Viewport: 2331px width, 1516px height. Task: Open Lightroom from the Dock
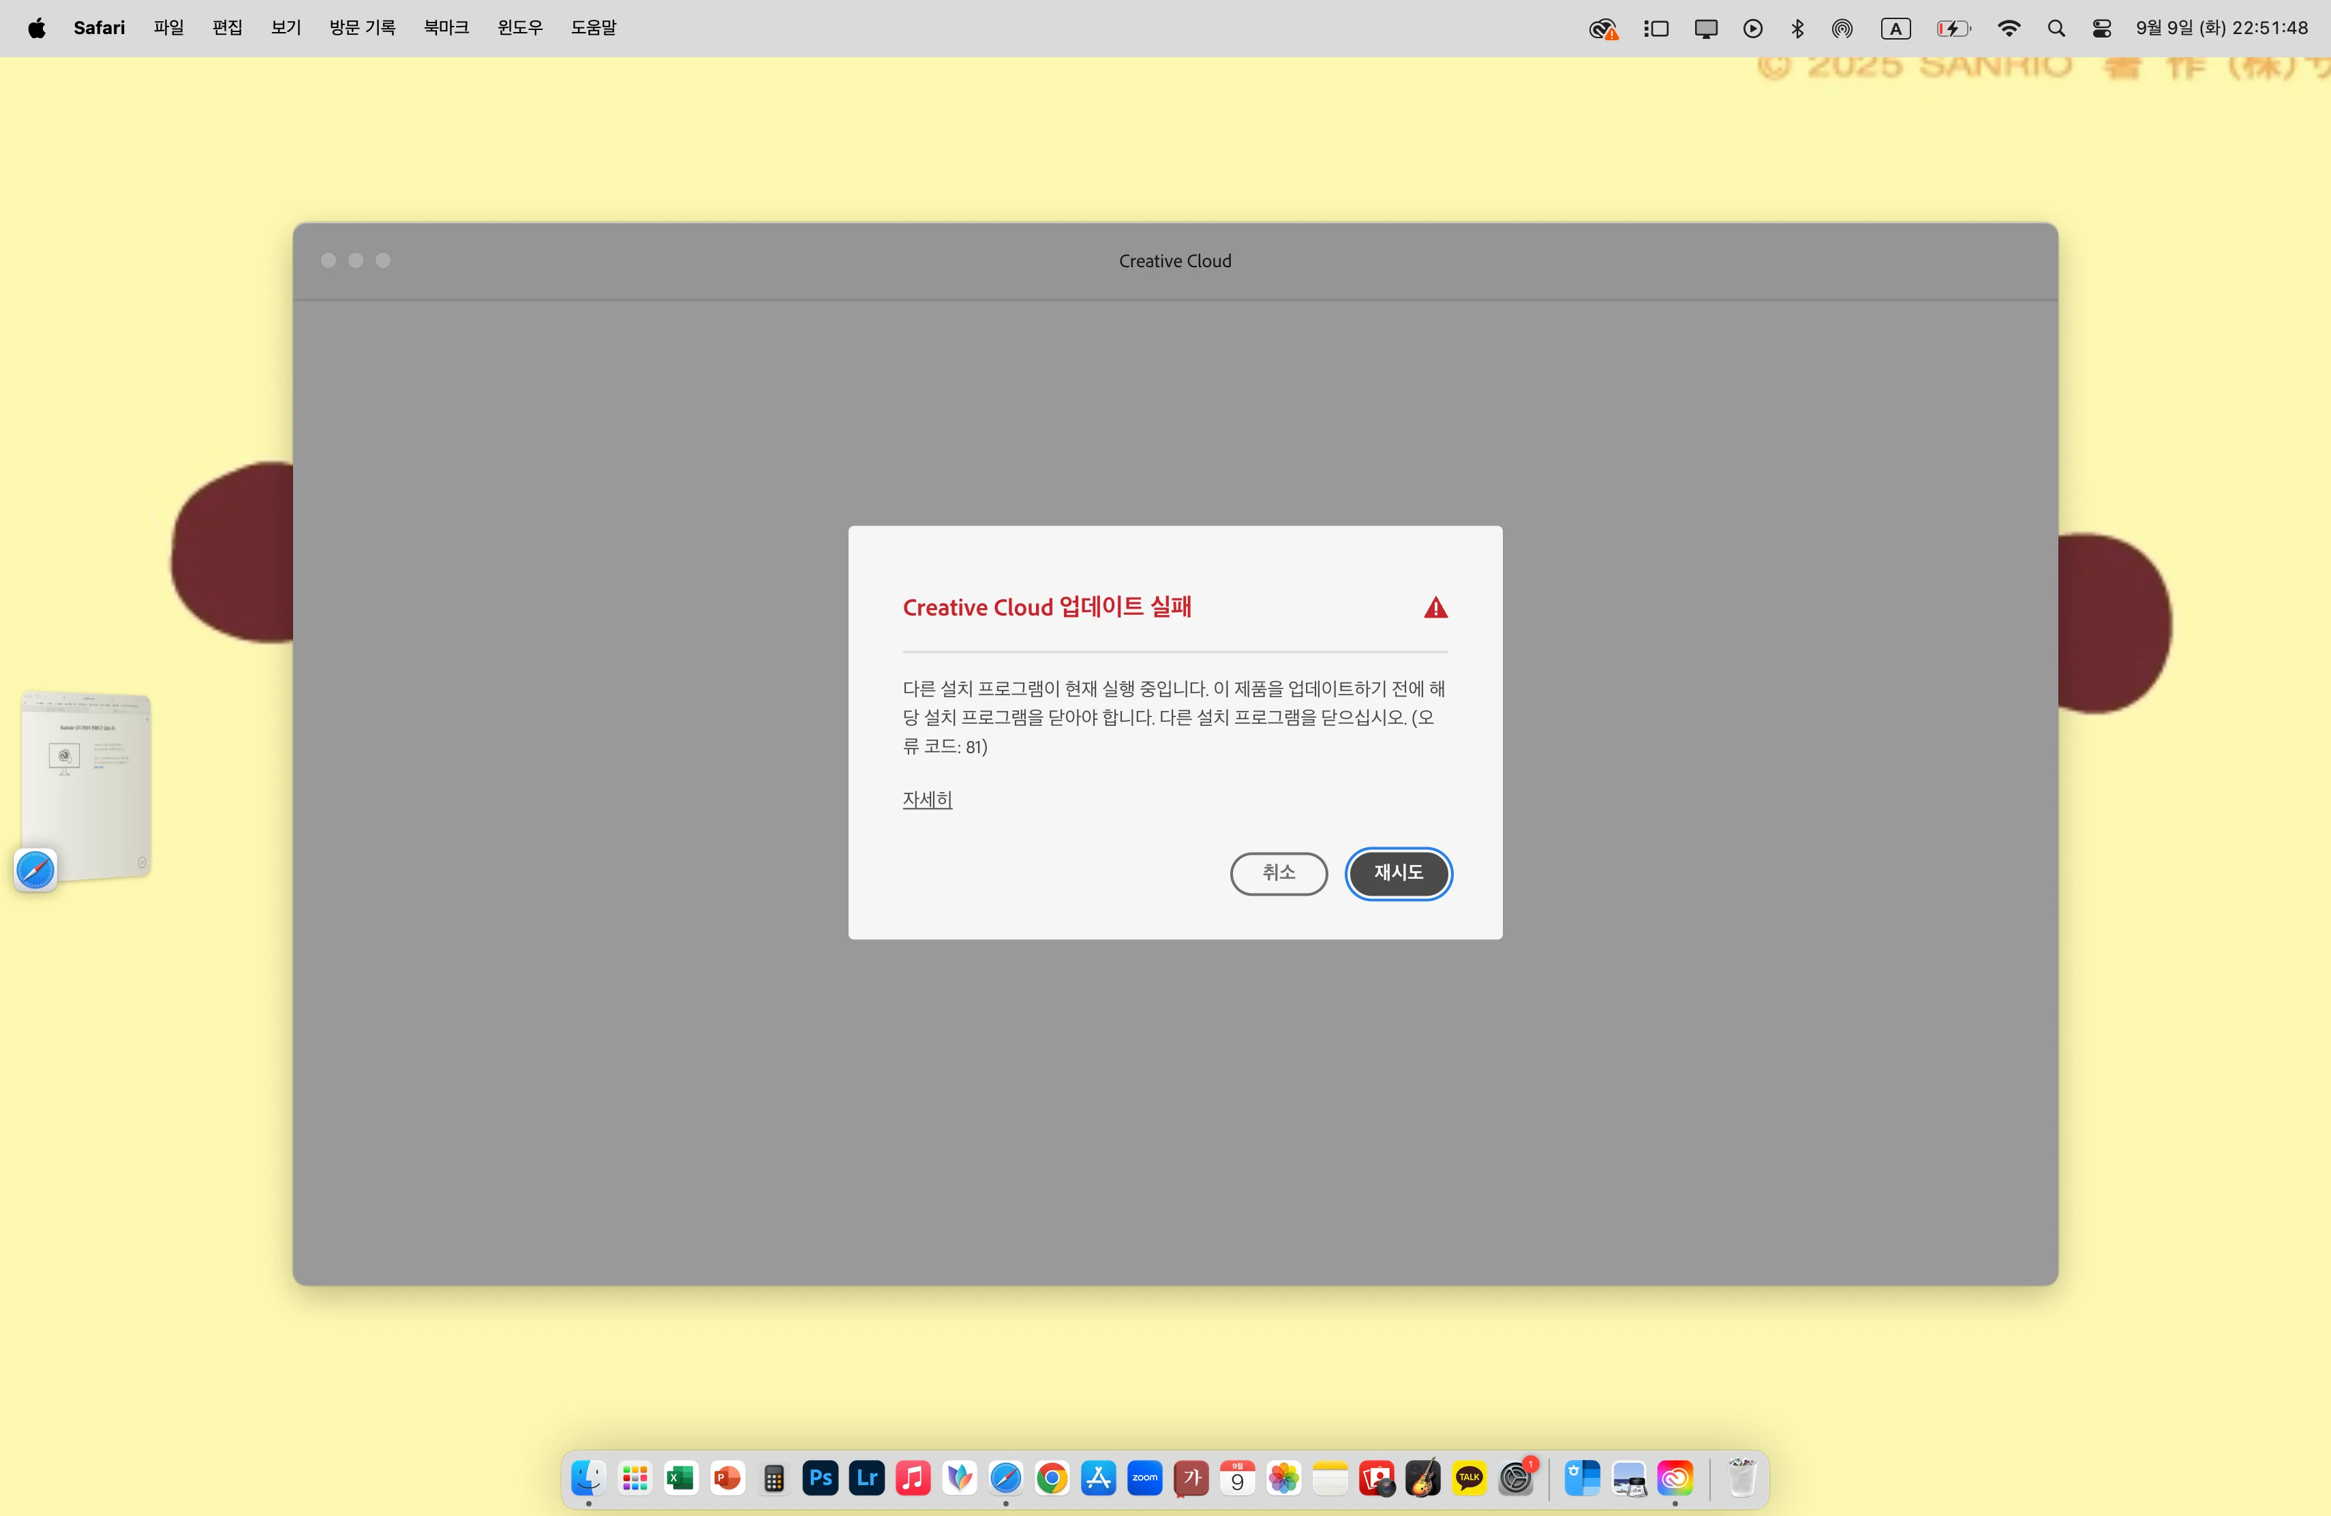pyautogui.click(x=867, y=1478)
